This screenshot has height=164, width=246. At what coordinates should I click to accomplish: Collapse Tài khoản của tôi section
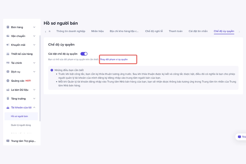[34, 107]
